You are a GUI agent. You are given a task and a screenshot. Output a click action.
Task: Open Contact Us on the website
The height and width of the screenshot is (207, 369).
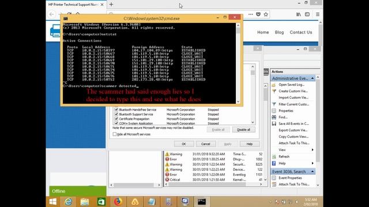[301, 32]
